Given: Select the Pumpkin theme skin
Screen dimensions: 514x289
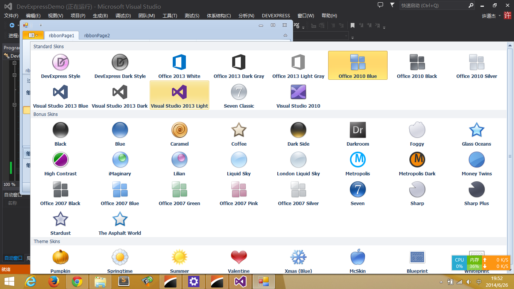Looking at the screenshot, I should click(61, 260).
